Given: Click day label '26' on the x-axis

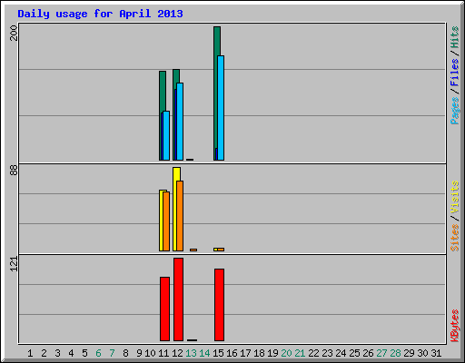Looking at the screenshot, I should (368, 353).
